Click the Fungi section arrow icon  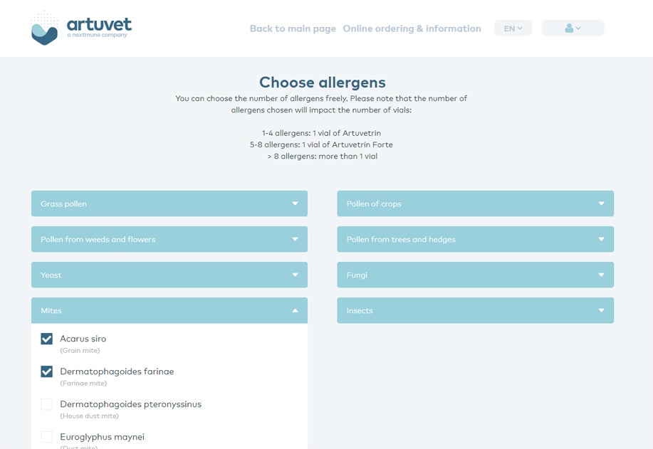(x=601, y=275)
